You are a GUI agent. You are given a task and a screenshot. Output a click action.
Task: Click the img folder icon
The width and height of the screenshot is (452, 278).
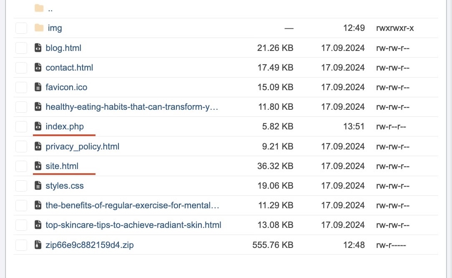pyautogui.click(x=39, y=28)
